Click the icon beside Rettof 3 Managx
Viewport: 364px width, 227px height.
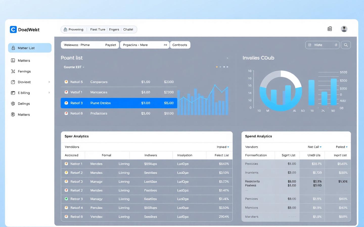66,181
